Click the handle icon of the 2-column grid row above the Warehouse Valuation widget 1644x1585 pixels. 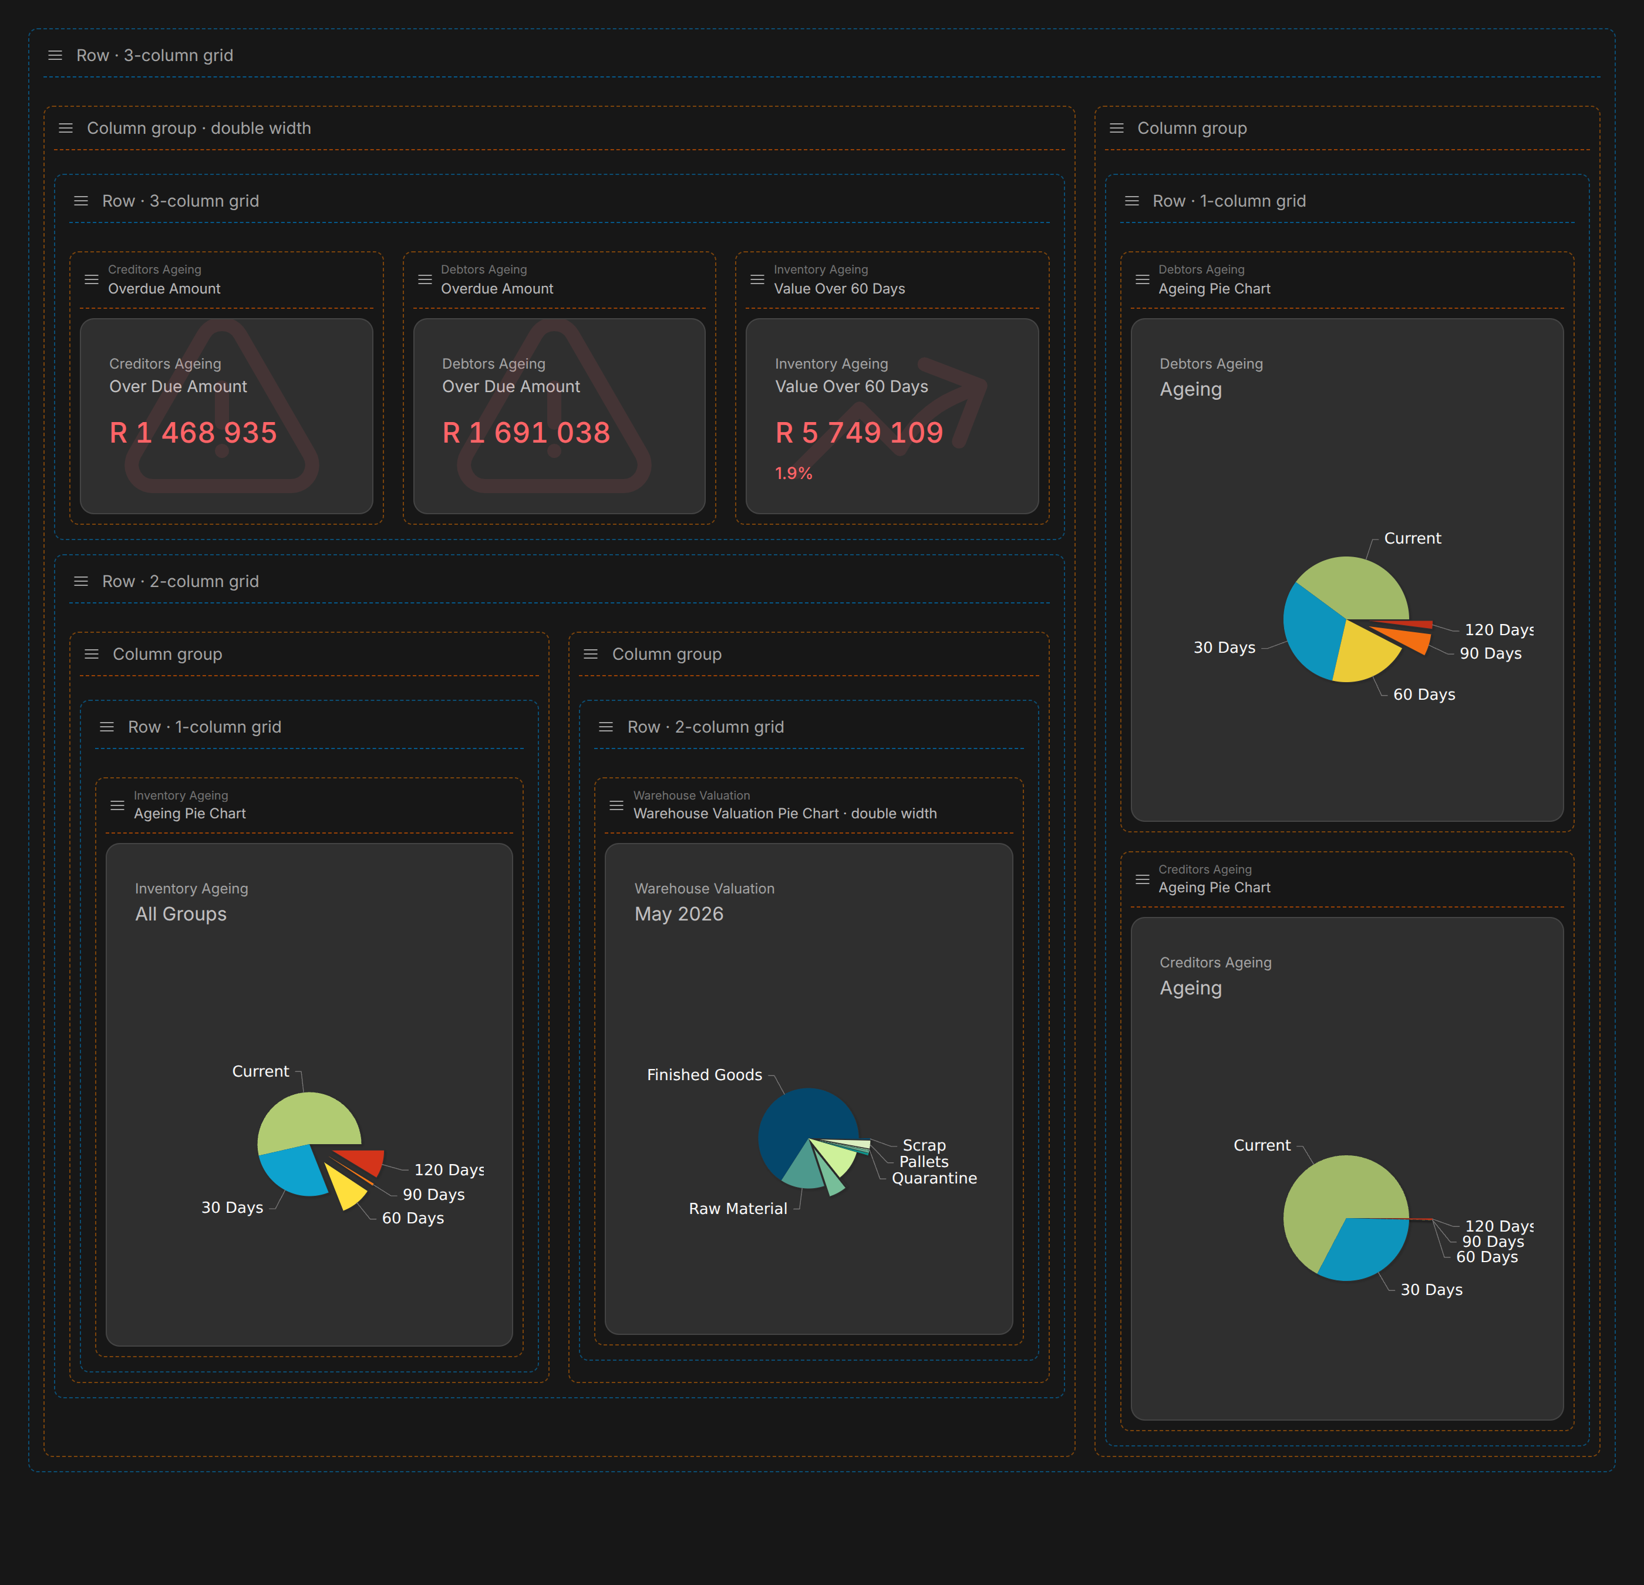(x=607, y=727)
